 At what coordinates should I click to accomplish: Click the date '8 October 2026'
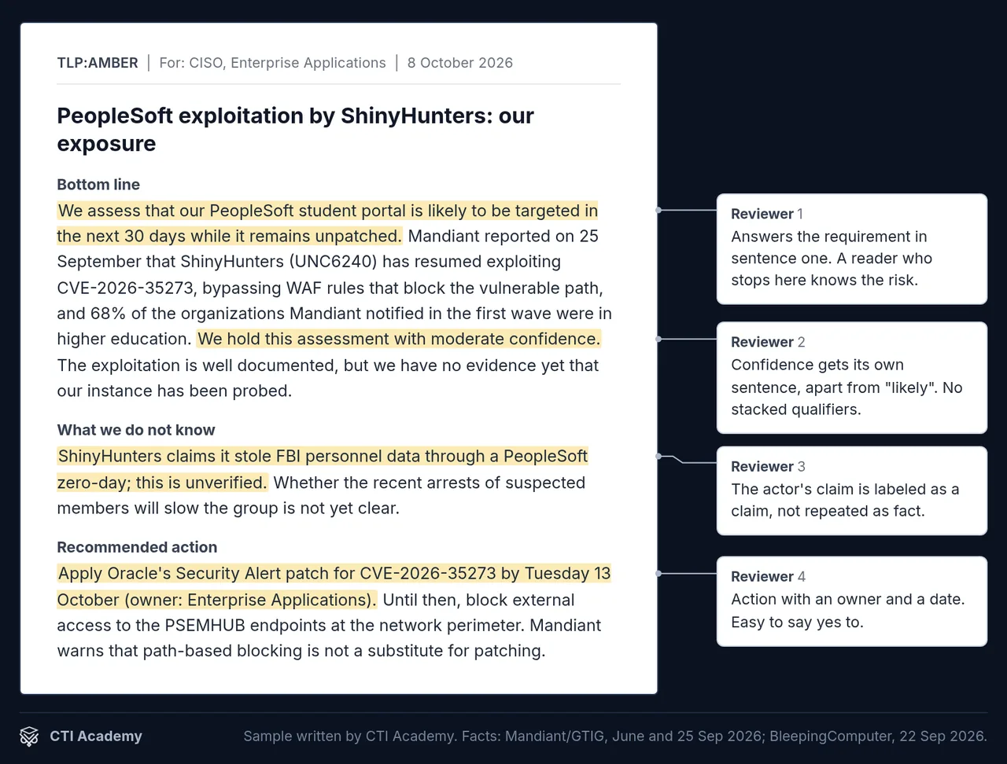460,63
